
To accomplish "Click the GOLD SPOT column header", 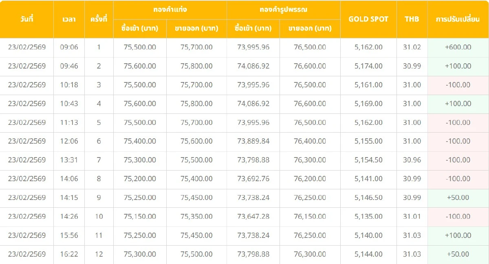I will [368, 19].
